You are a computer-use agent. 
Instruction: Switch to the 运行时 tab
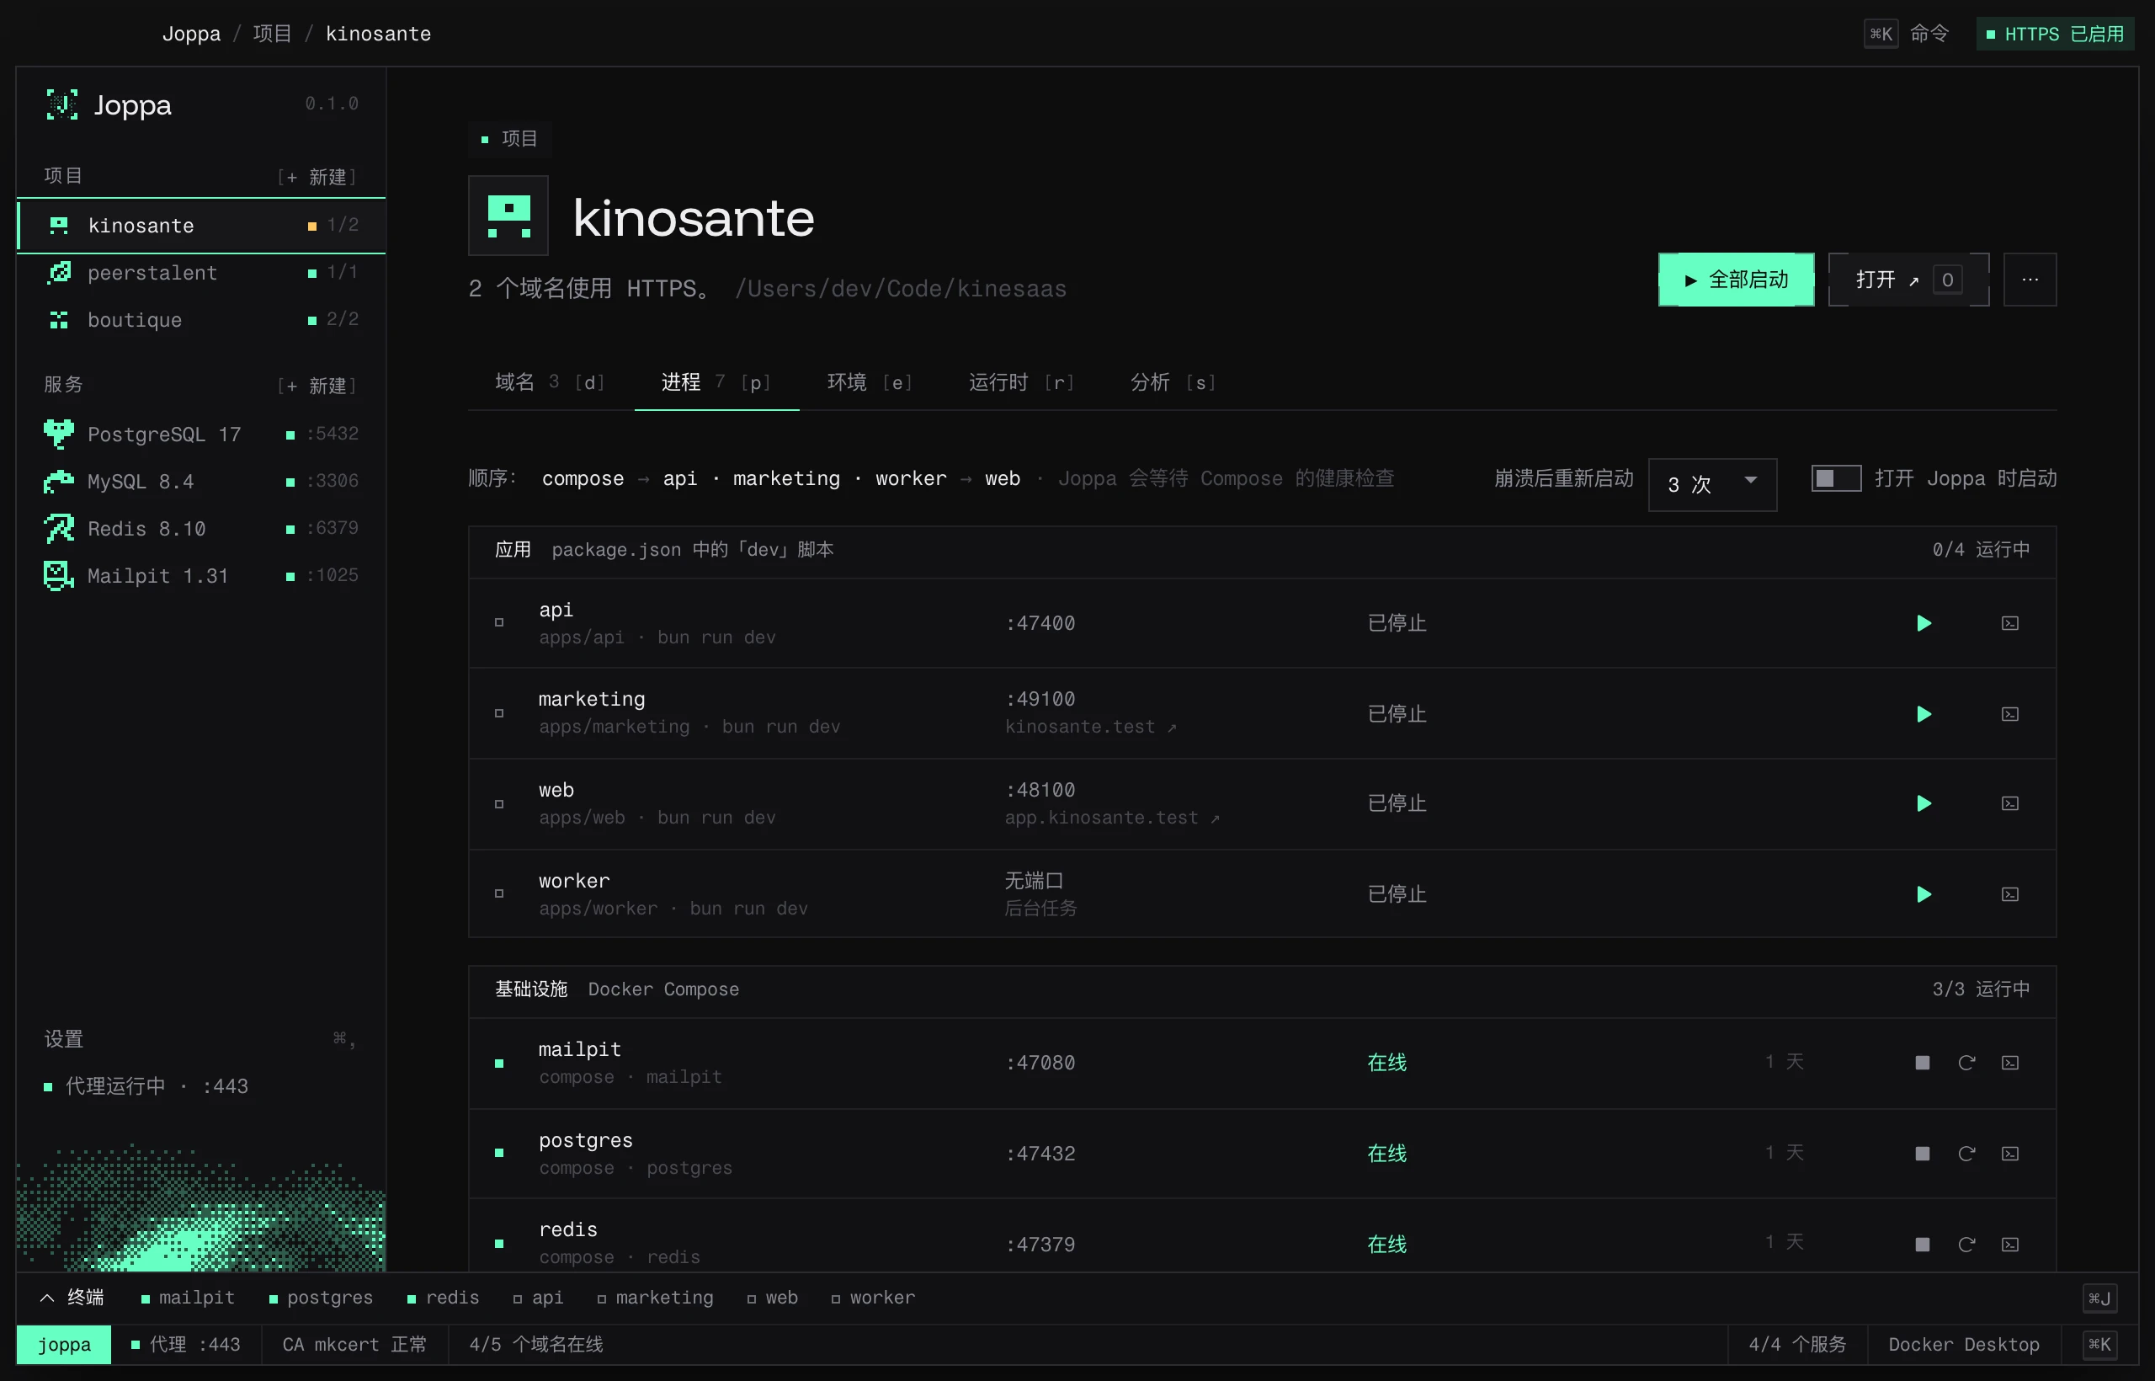click(1021, 383)
